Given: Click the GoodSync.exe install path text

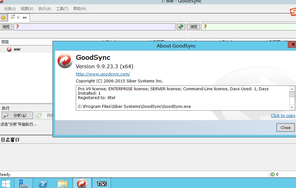Looking at the screenshot, I should click(134, 107).
